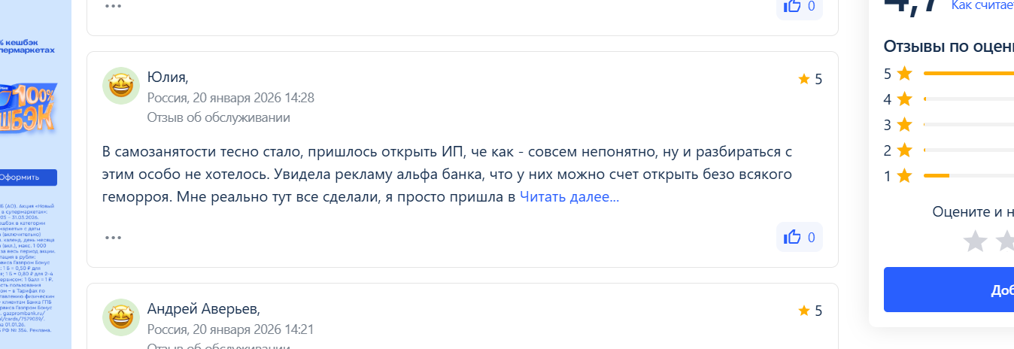Open Как считается rating link
Screen dimensions: 1014x349
coord(982,6)
